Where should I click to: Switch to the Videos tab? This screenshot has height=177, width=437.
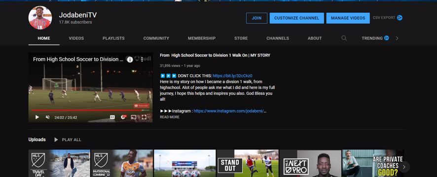pyautogui.click(x=76, y=38)
